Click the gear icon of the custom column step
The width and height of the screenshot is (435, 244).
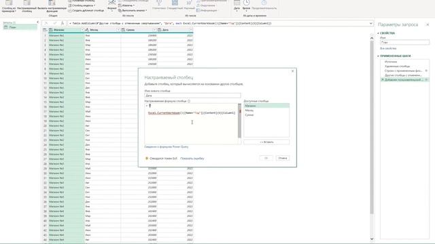pyautogui.click(x=426, y=80)
